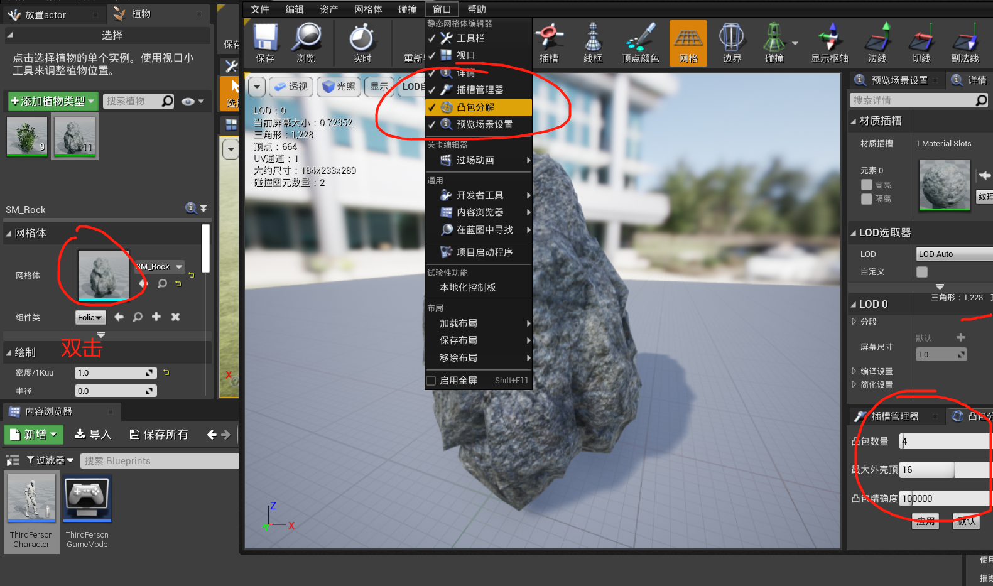Toggle the 实时 (Realtime) toolbar icon
993x586 pixels.
click(362, 43)
